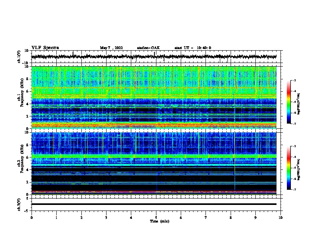Select the "start UT = 10:40:0" text
316x244 pixels.
point(193,48)
